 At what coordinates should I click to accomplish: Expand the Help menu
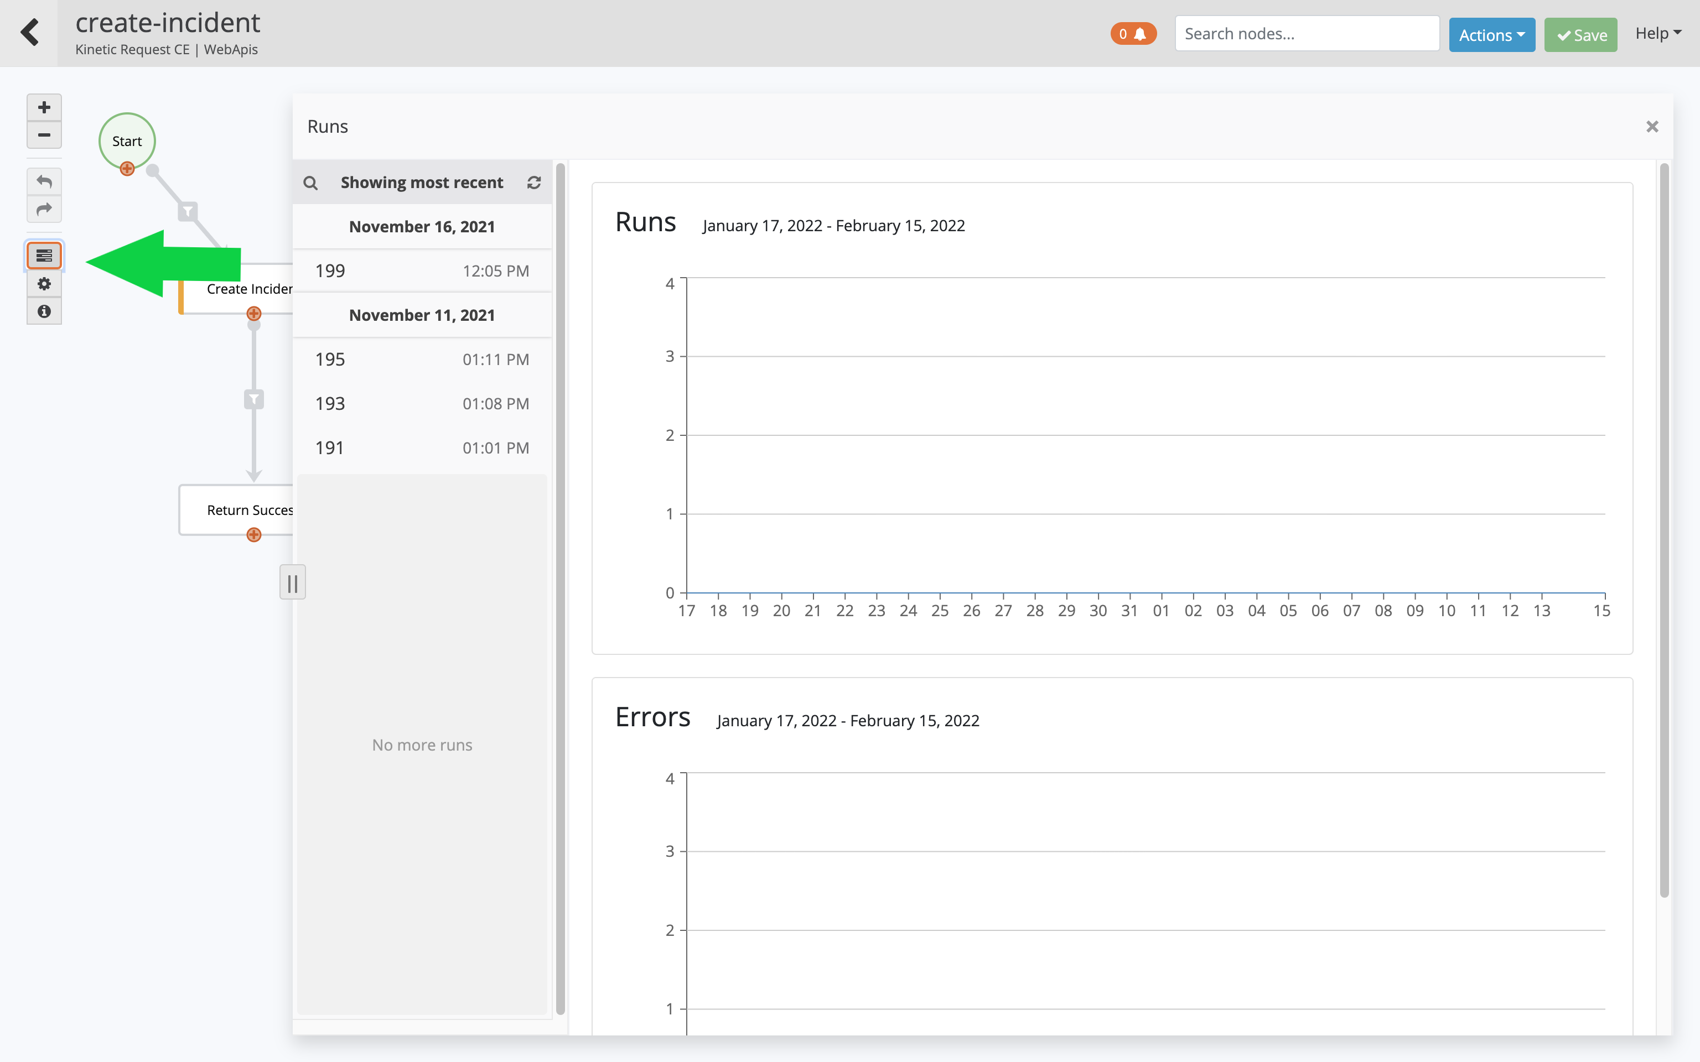click(x=1658, y=33)
